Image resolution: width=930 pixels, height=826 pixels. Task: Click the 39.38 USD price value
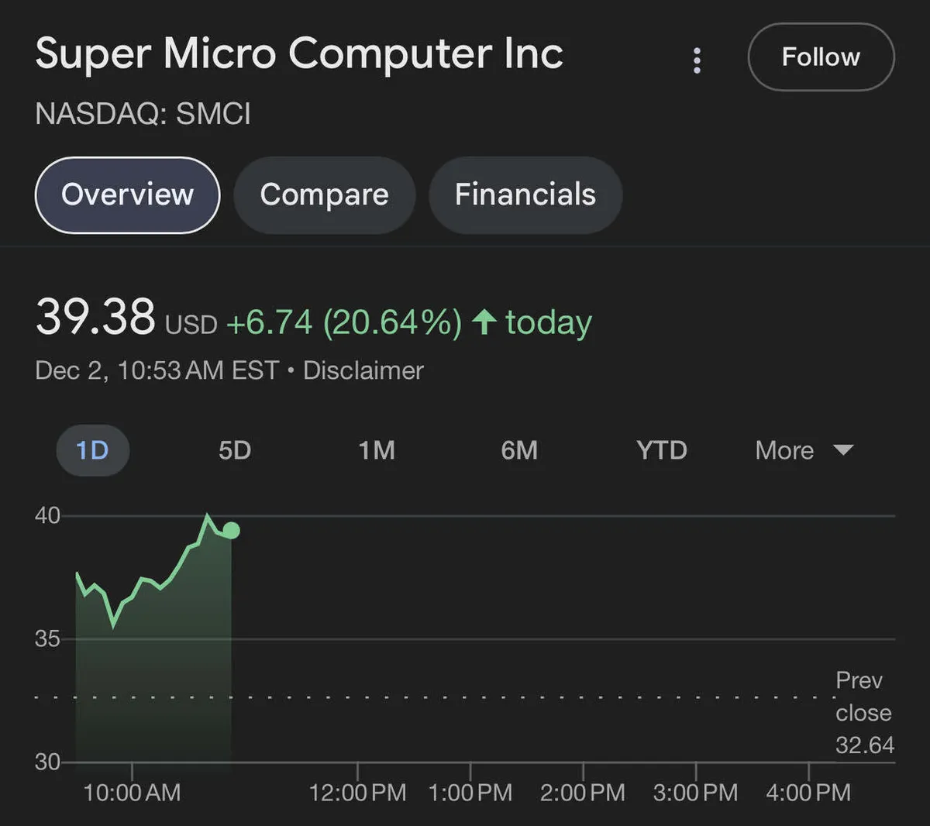[x=95, y=318]
